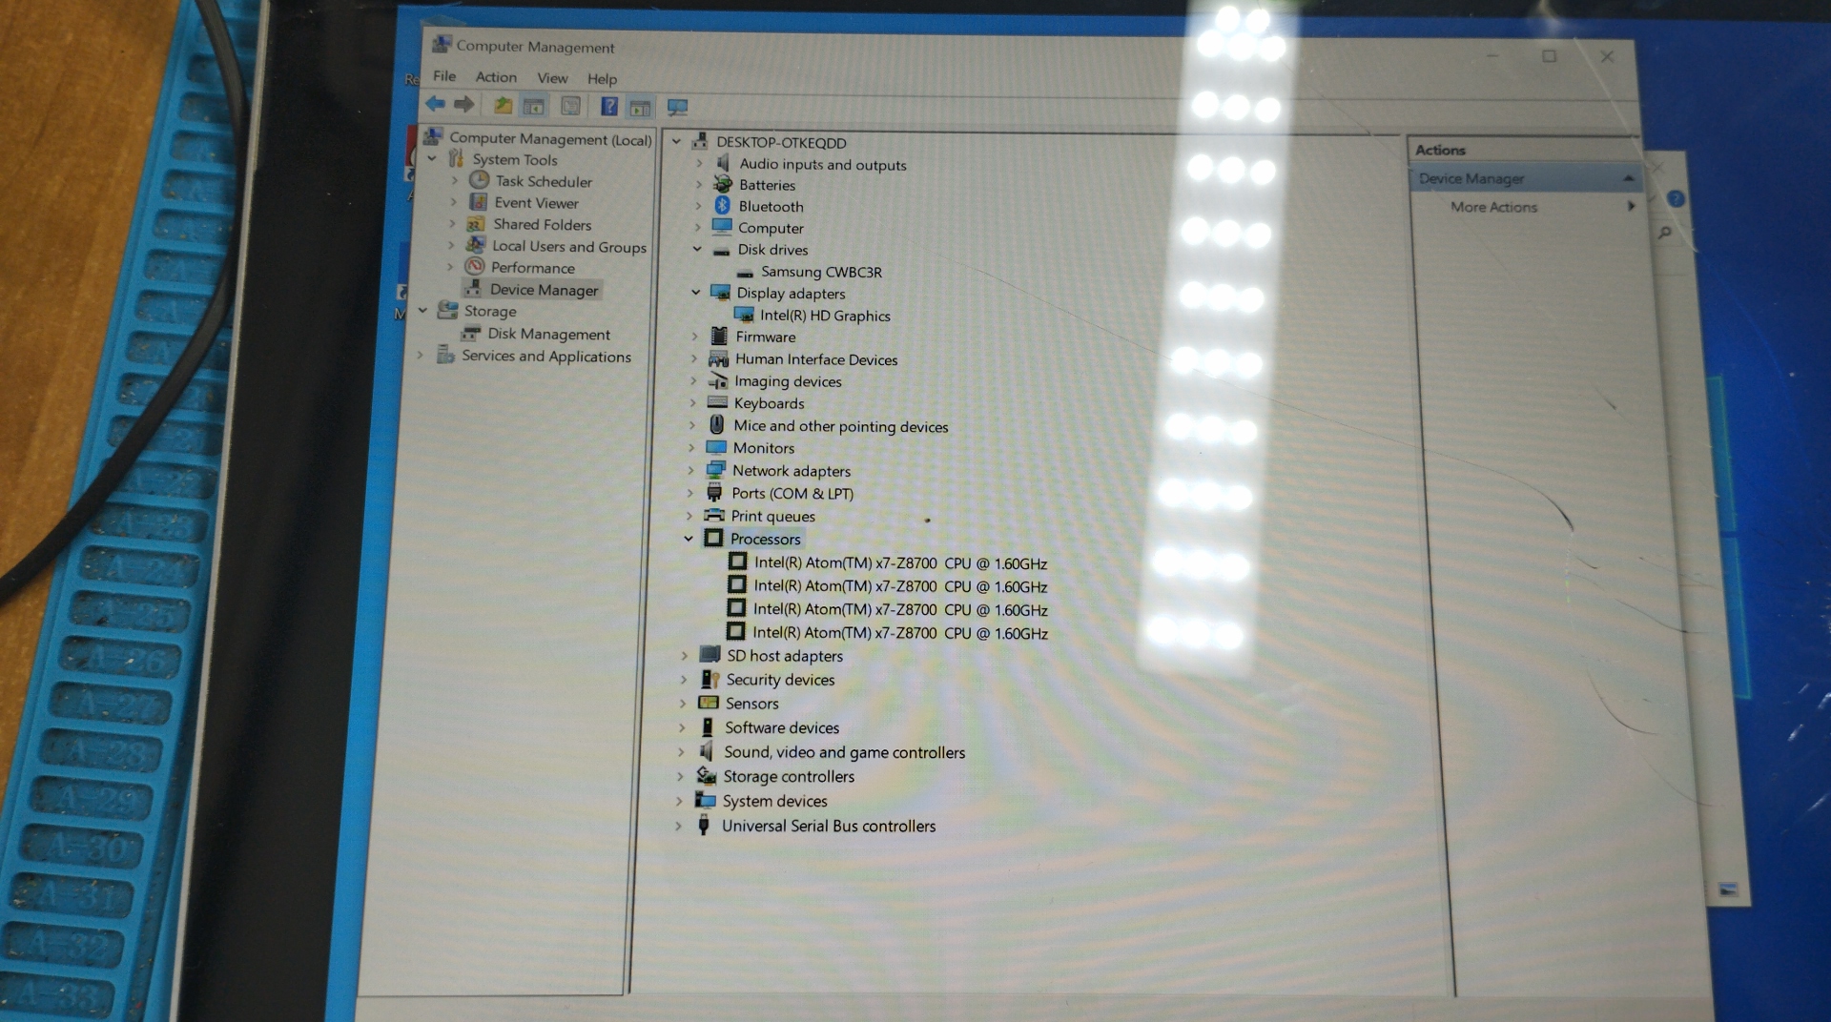The image size is (1831, 1022).
Task: Expand the SD host adapters category
Action: coord(685,655)
